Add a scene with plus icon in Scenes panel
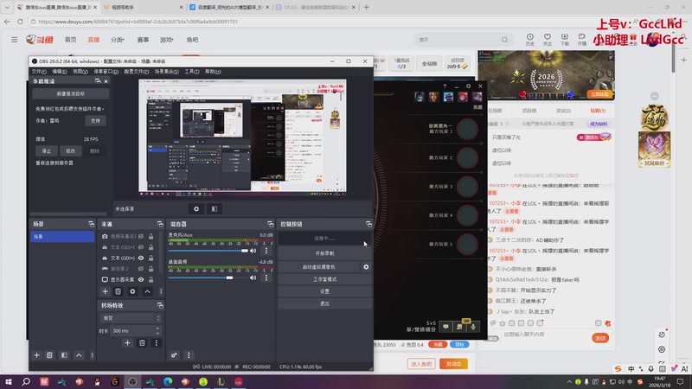 tap(36, 355)
